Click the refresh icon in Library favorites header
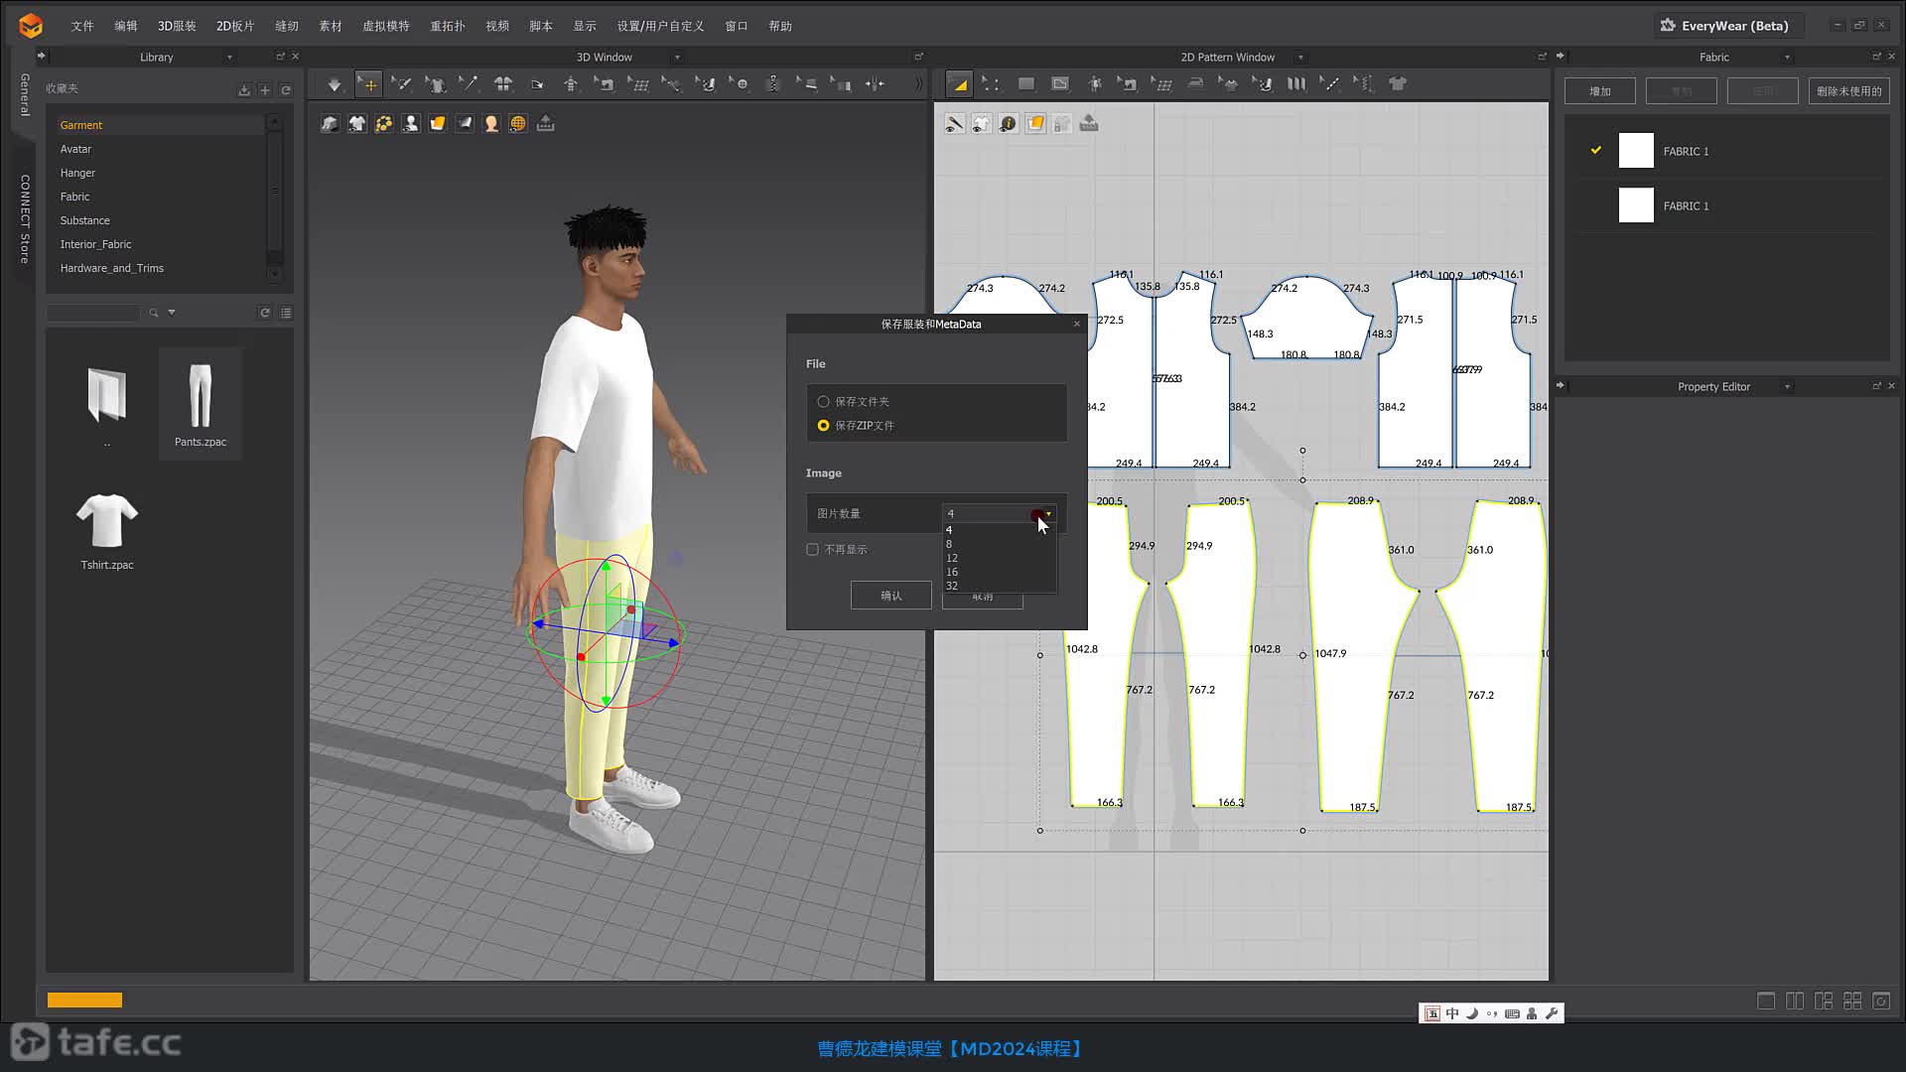 click(286, 90)
